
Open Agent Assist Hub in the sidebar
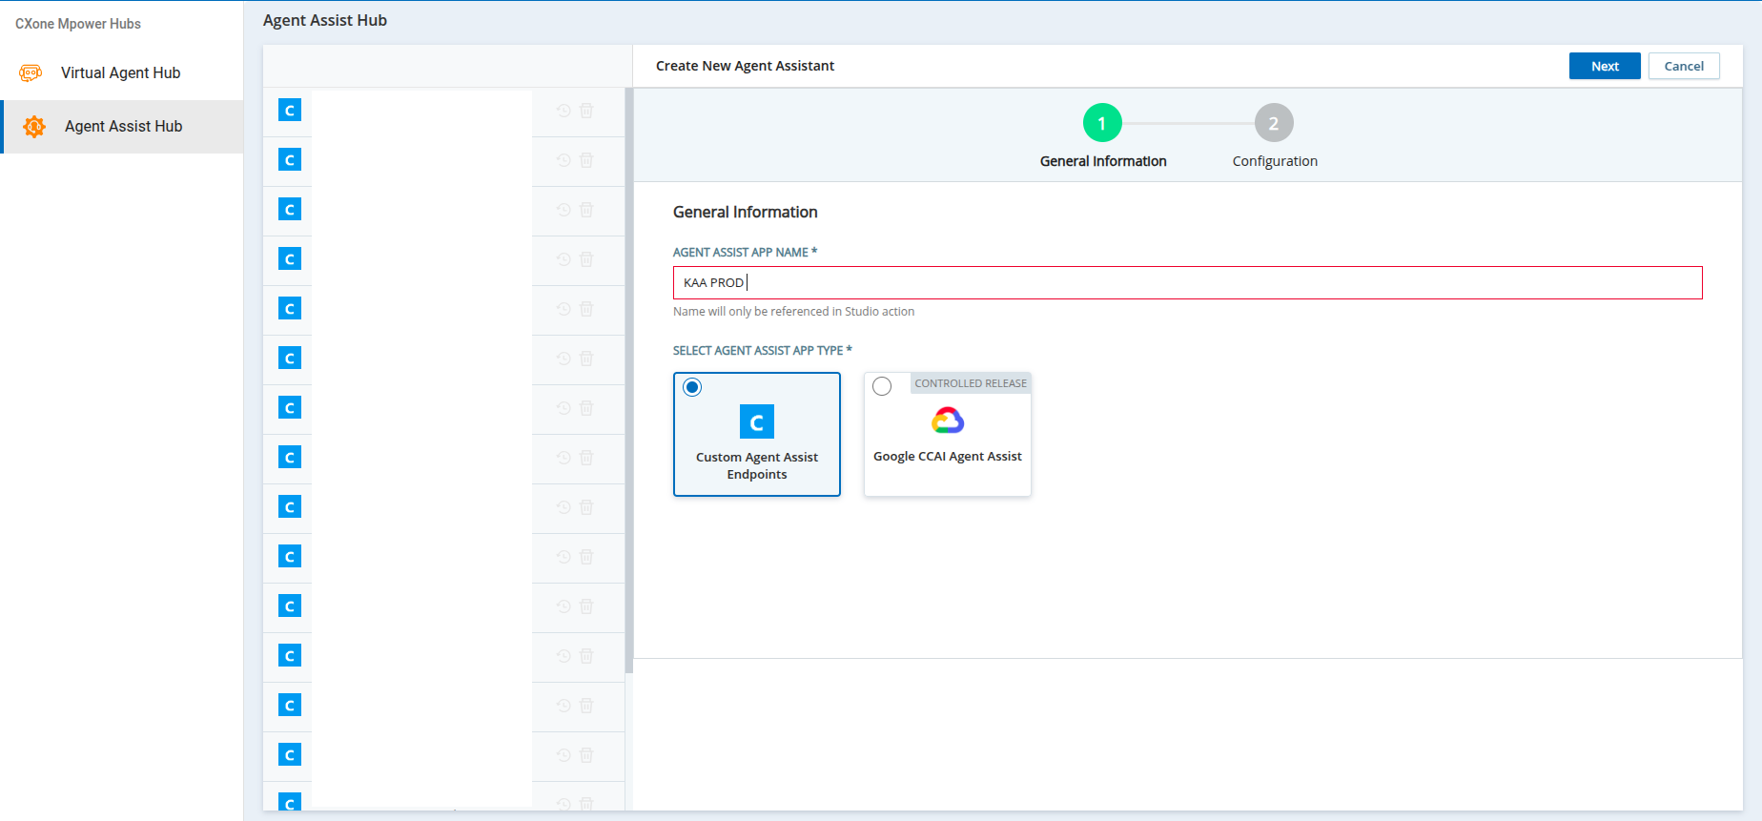point(123,127)
